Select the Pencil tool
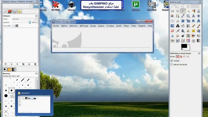This screenshot has width=208, height=117. tap(193, 26)
